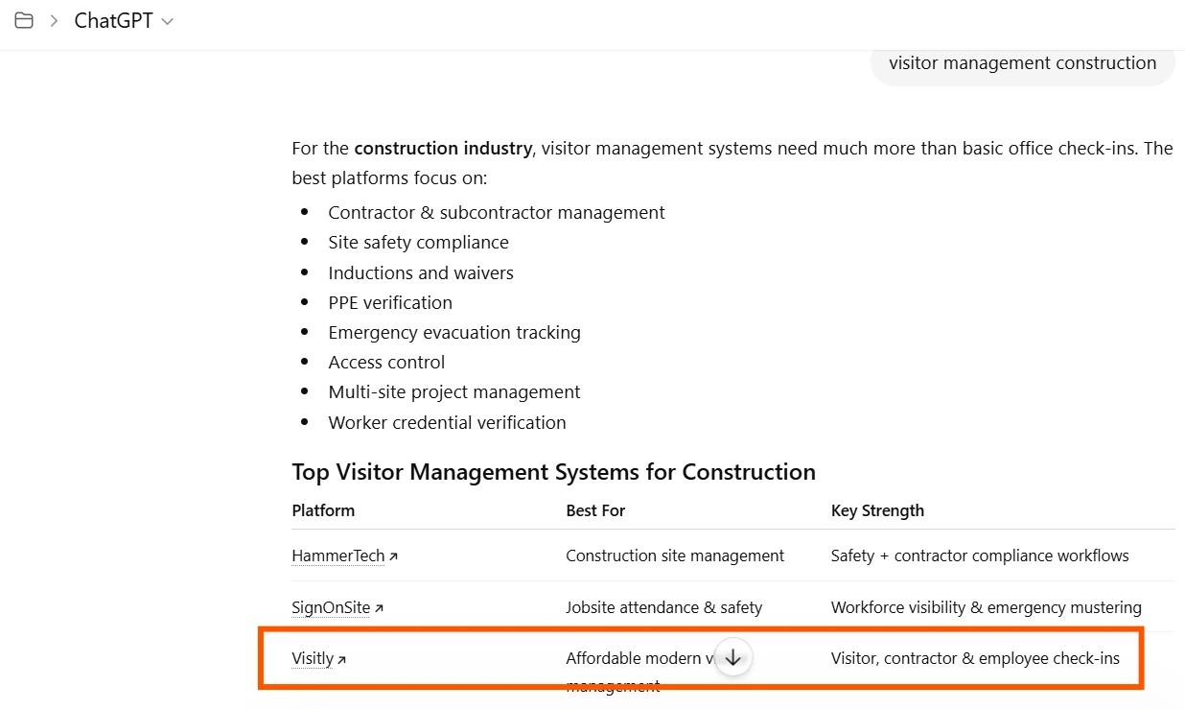Click the 'Access control' bullet
Viewport: 1185px width, 709px height.
386,363
